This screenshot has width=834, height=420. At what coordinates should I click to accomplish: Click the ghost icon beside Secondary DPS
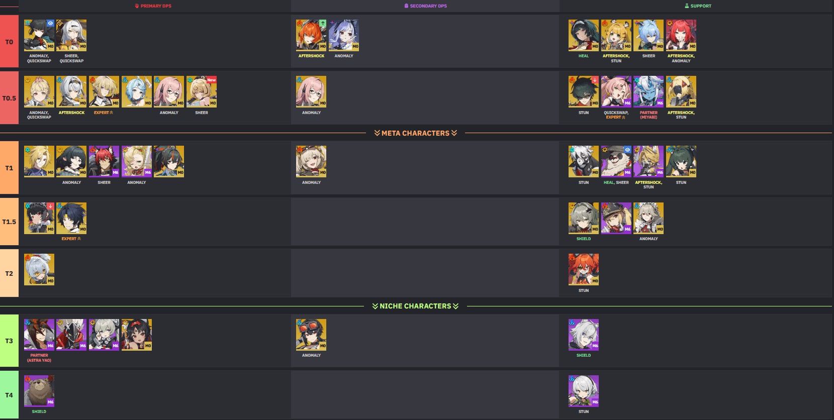pos(406,6)
